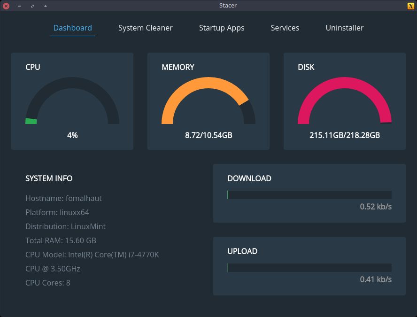Click the DOWNLOAD heading
This screenshot has height=317, width=417.
249,178
